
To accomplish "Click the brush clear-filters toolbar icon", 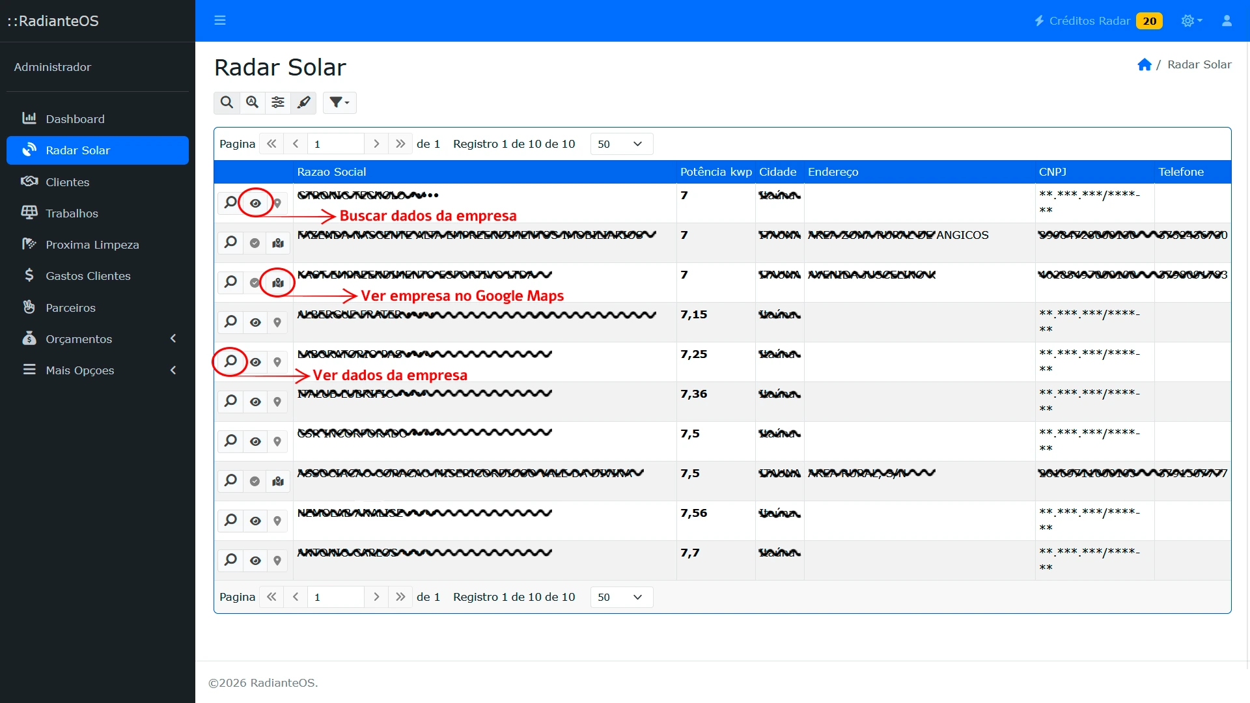I will click(x=303, y=102).
